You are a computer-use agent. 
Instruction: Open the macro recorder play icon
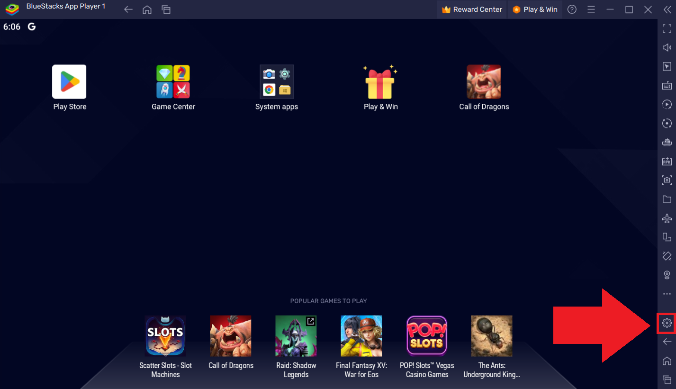tap(667, 104)
